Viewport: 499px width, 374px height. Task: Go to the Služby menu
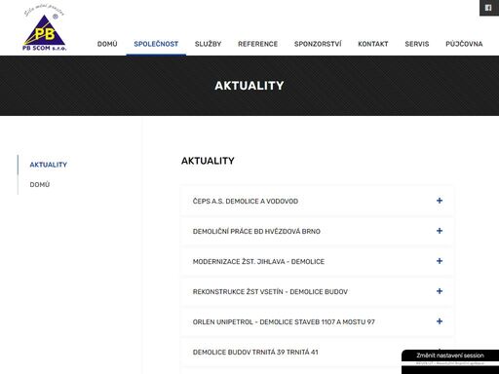pos(208,44)
